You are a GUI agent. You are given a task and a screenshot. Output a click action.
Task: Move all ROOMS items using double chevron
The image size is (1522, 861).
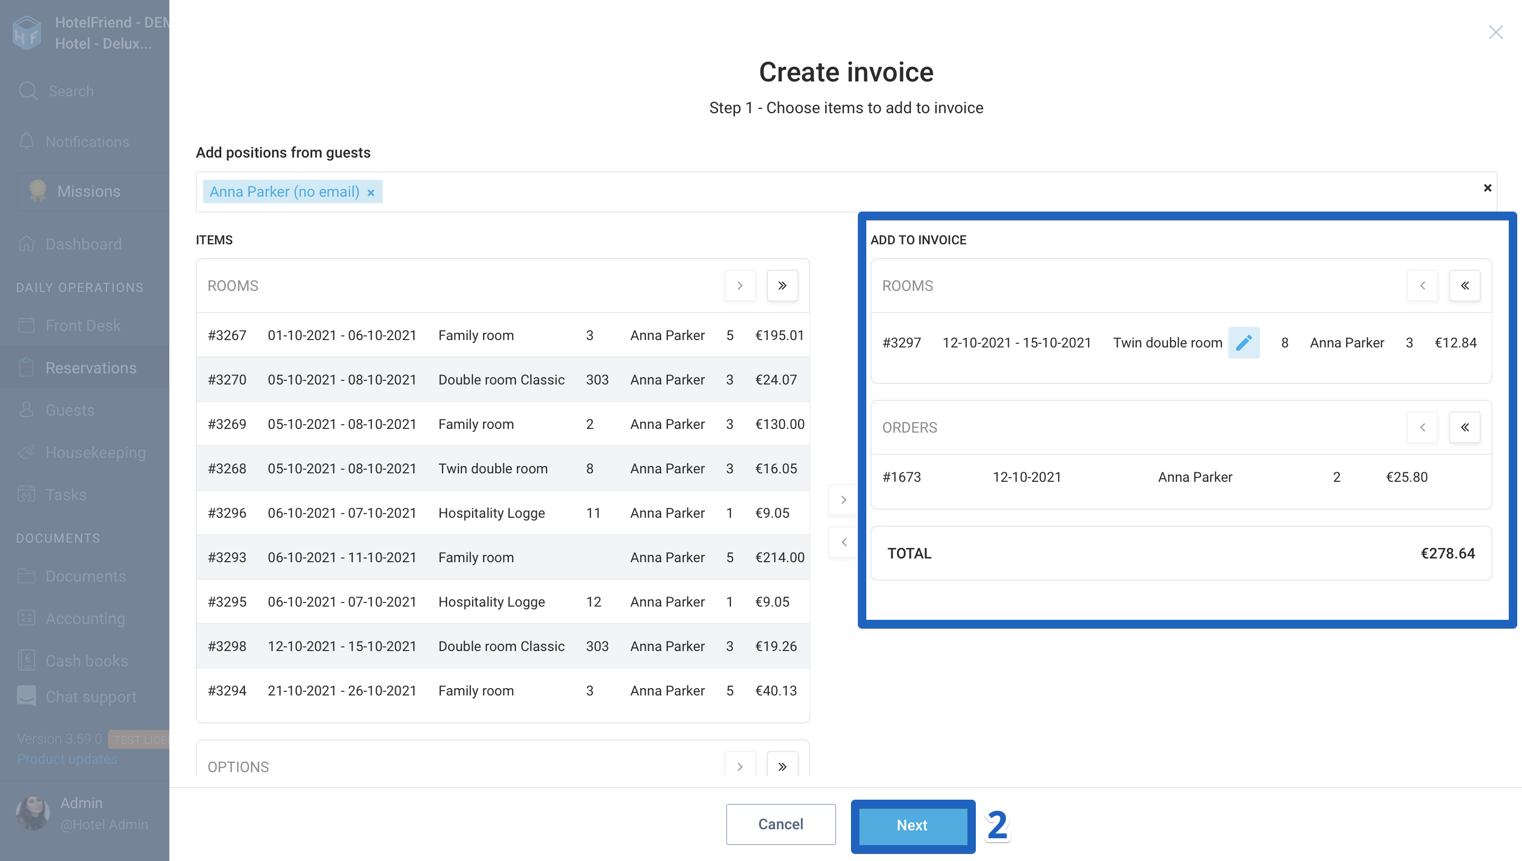pyautogui.click(x=782, y=286)
